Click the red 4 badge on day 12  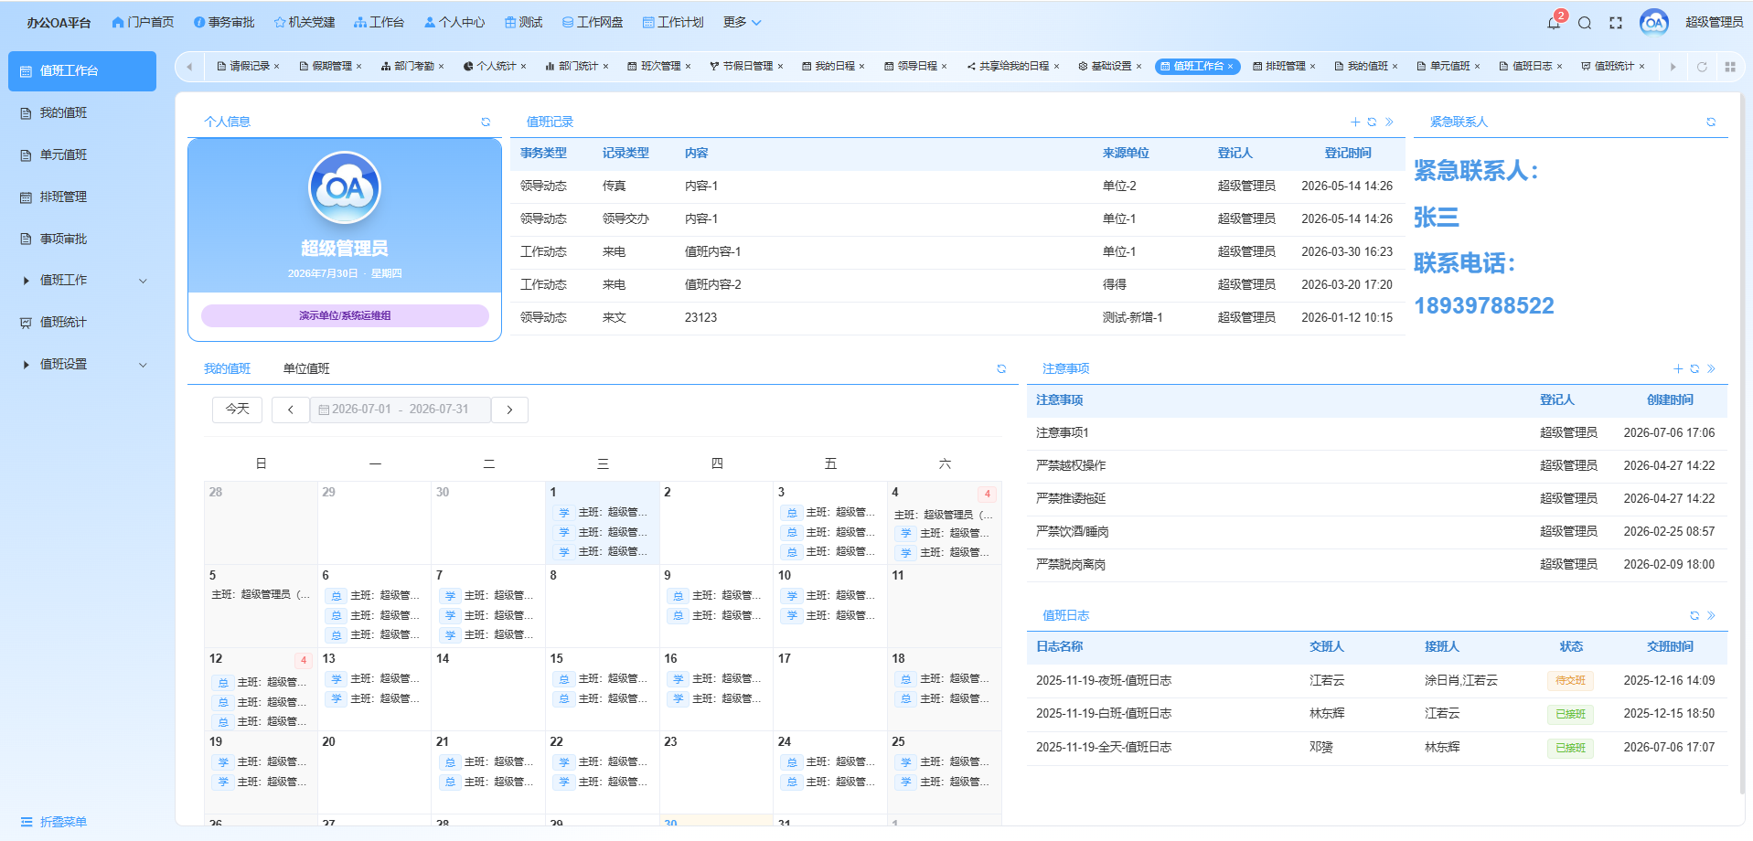[304, 660]
